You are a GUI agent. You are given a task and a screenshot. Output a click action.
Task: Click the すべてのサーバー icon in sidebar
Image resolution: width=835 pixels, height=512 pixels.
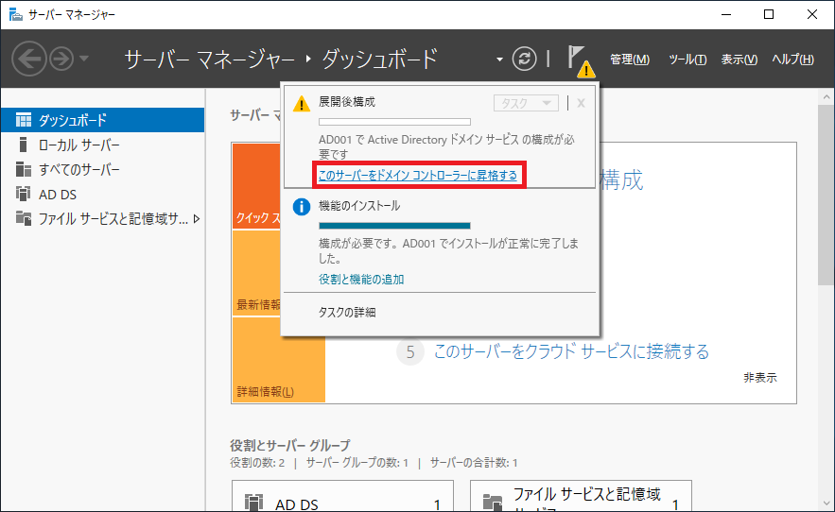(x=24, y=170)
